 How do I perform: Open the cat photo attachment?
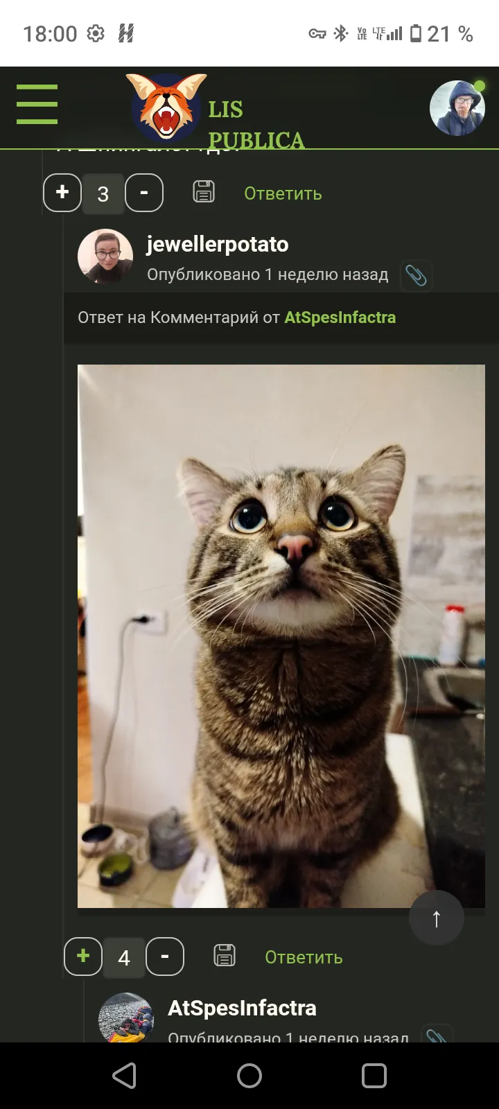(281, 636)
